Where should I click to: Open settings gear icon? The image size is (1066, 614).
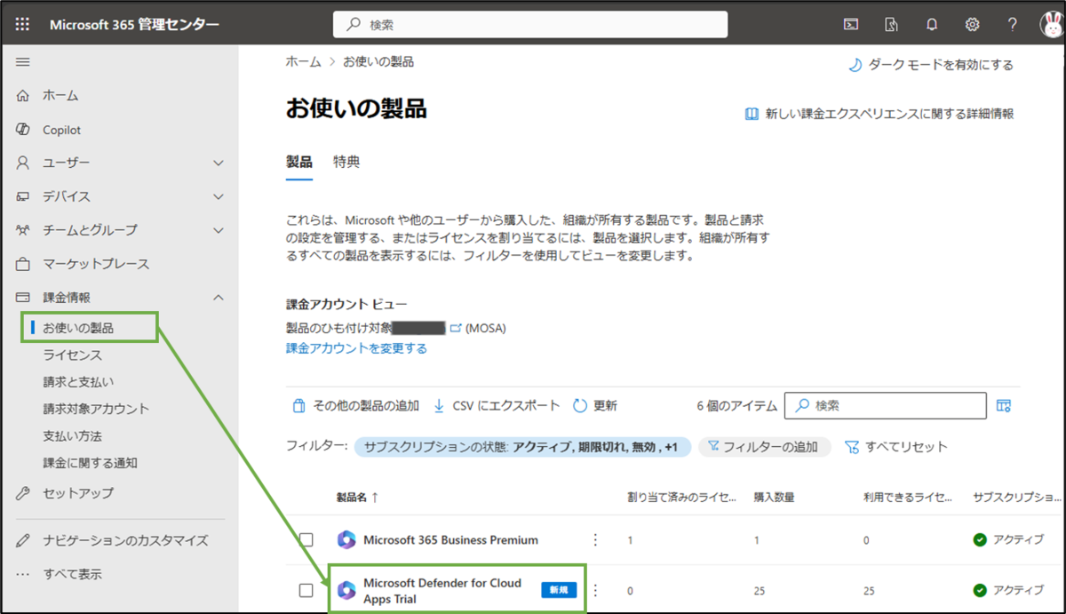click(973, 25)
